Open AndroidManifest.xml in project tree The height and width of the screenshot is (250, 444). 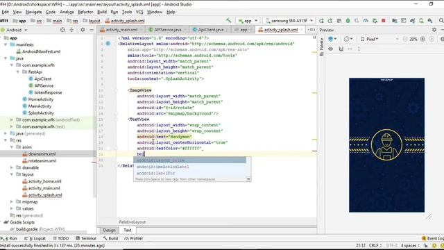(x=38, y=51)
